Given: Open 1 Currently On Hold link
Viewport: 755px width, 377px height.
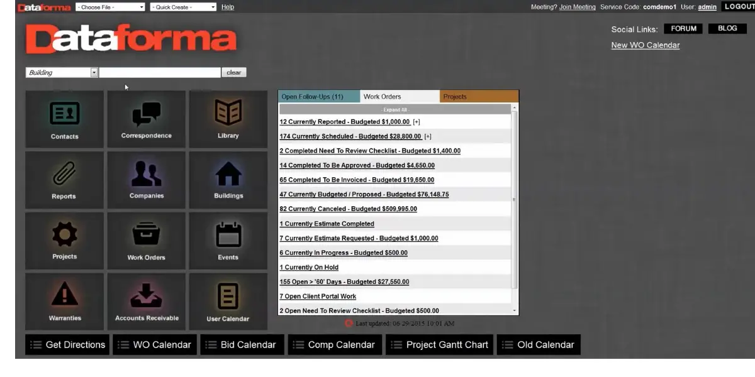Looking at the screenshot, I should [309, 267].
